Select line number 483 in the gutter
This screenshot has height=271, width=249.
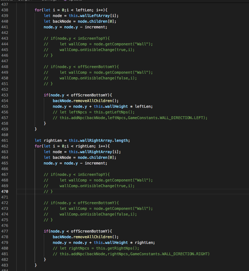point(5,265)
